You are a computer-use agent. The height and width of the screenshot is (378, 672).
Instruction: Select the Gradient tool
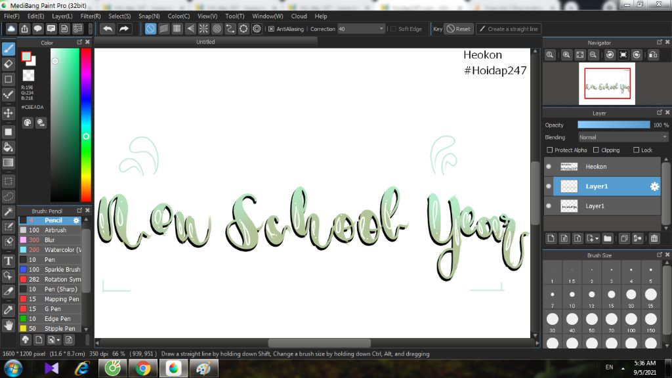point(8,163)
